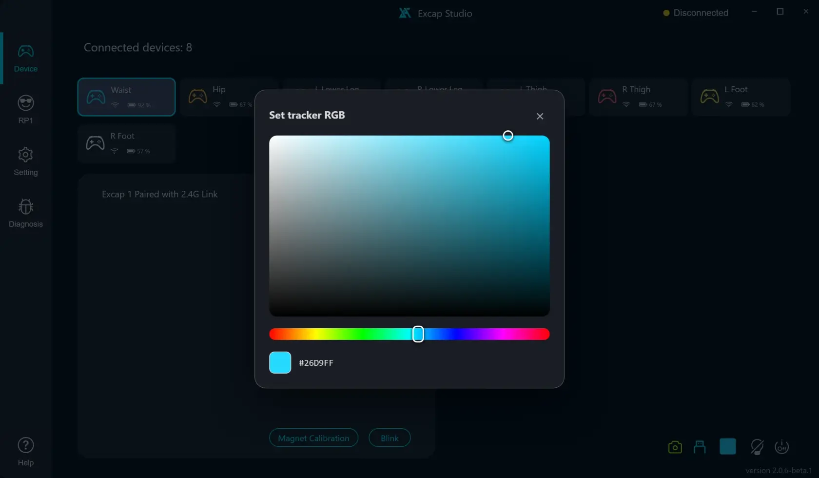Viewport: 819px width, 478px height.
Task: Click the R Thigh red gamepad icon
Action: coord(607,97)
